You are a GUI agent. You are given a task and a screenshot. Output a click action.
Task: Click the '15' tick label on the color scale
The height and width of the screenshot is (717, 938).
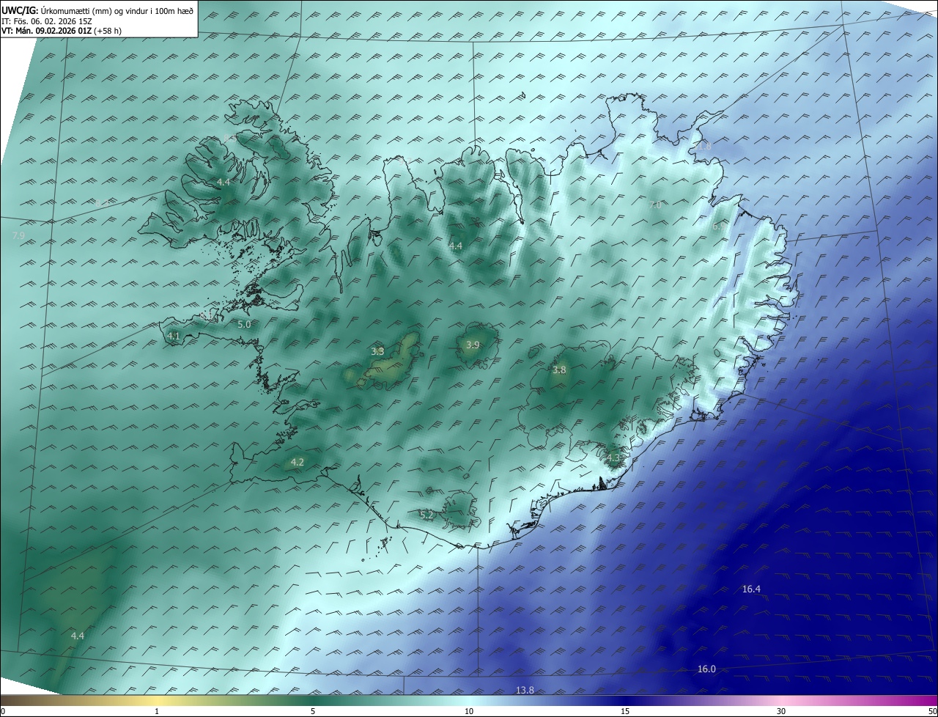point(625,711)
